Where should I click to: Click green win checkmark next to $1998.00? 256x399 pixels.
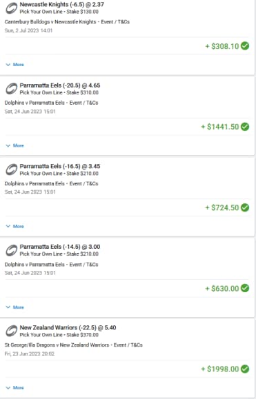245,369
